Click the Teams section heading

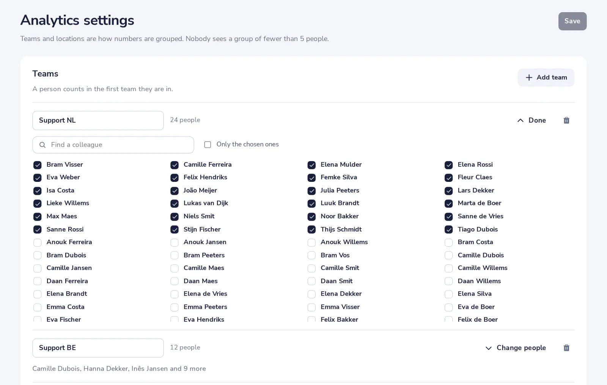(45, 74)
